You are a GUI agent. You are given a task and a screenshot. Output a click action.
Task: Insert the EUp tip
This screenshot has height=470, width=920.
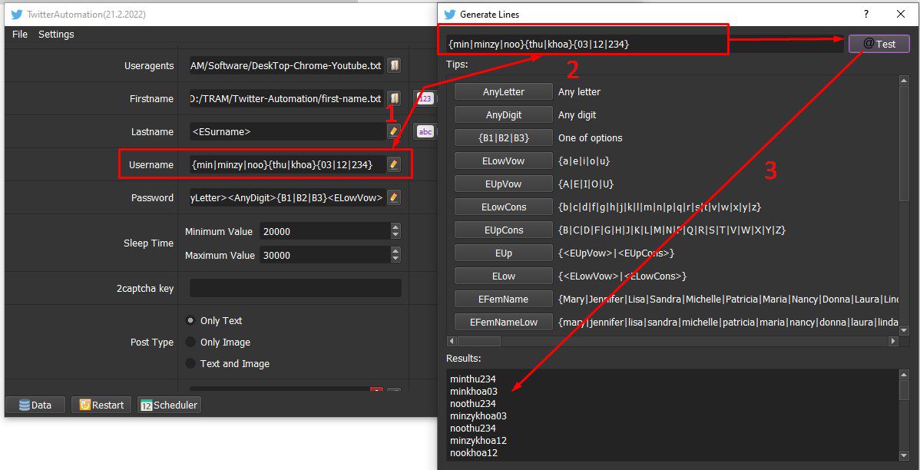point(504,253)
